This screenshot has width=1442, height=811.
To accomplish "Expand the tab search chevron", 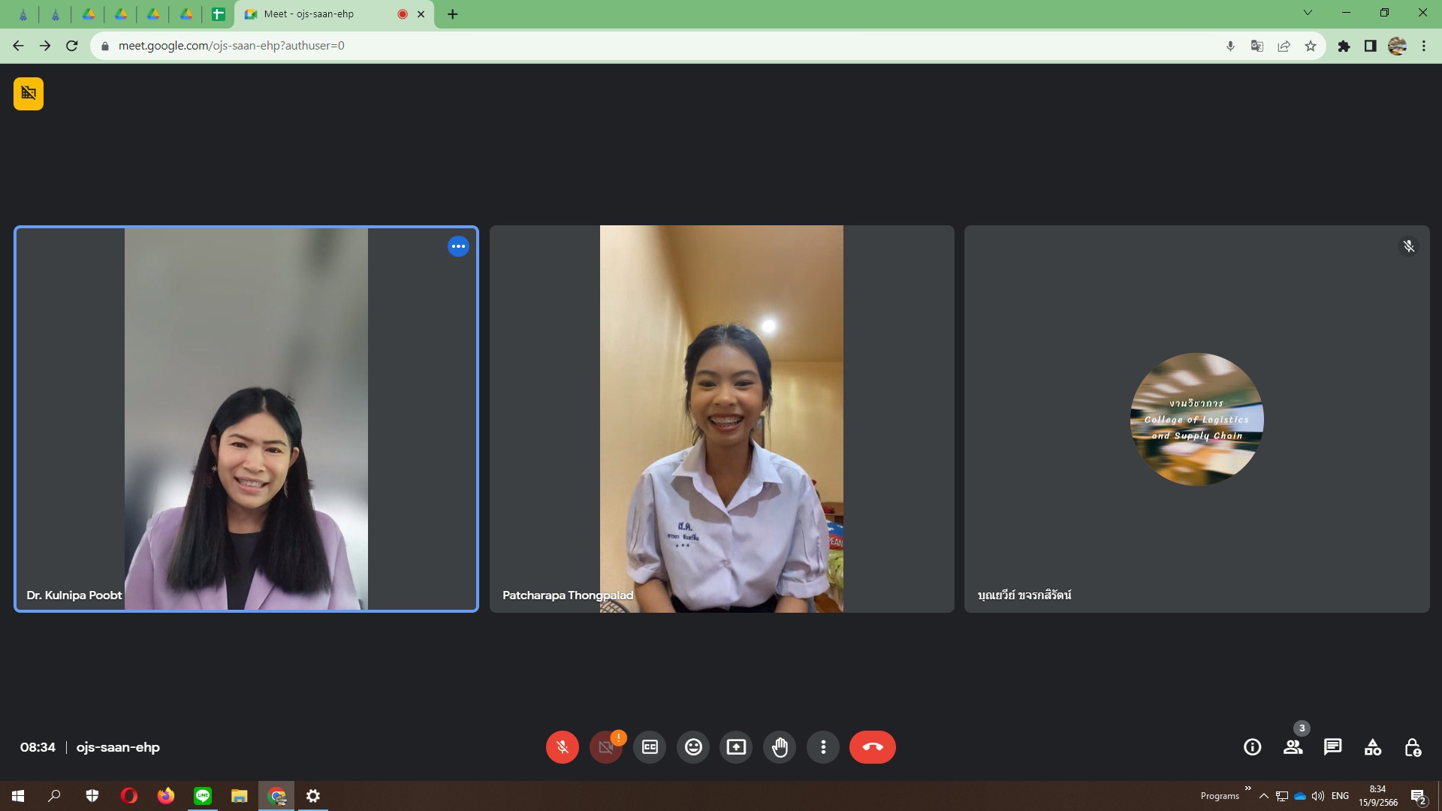I will 1308,13.
